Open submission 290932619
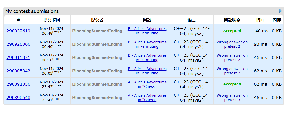The height and width of the screenshot is (116, 287). [18, 31]
